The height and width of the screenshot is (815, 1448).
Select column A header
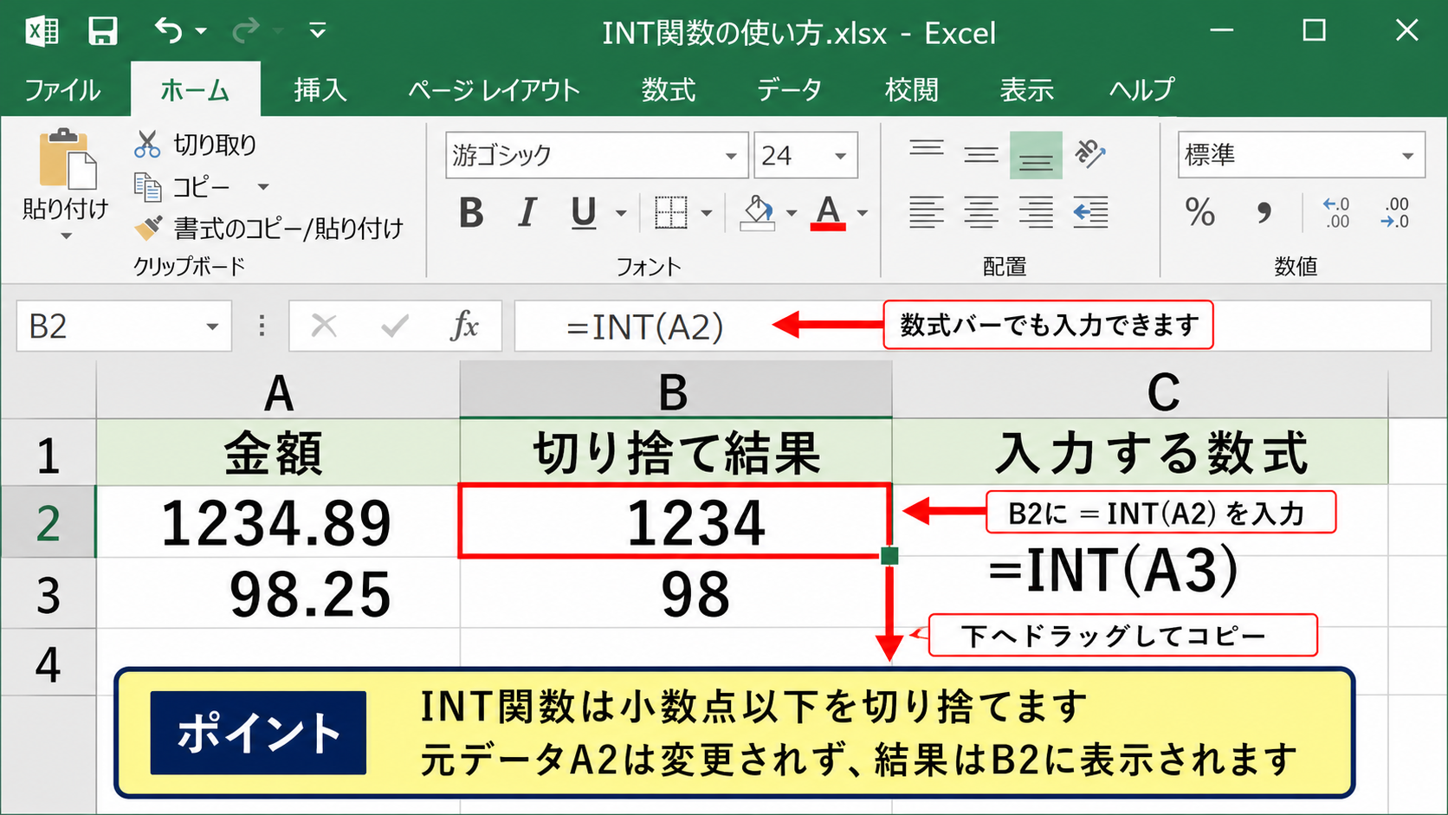(278, 392)
